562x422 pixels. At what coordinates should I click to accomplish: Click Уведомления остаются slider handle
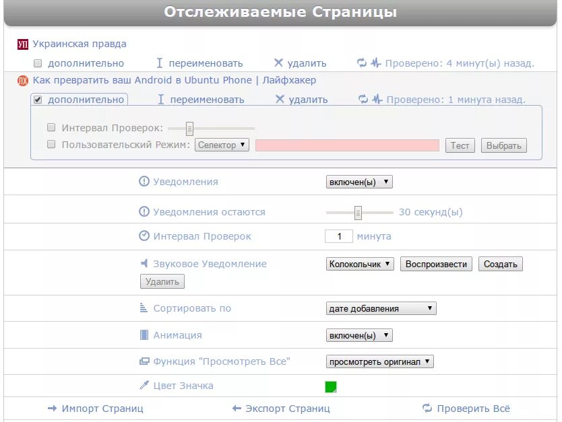pos(358,213)
